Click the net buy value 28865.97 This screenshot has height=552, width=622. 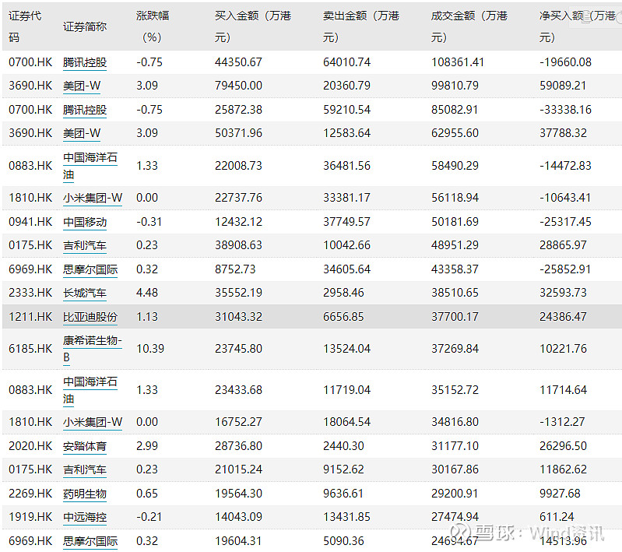point(563,245)
